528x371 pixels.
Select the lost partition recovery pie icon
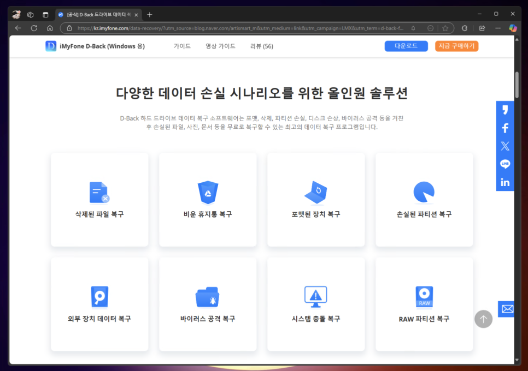(x=424, y=192)
